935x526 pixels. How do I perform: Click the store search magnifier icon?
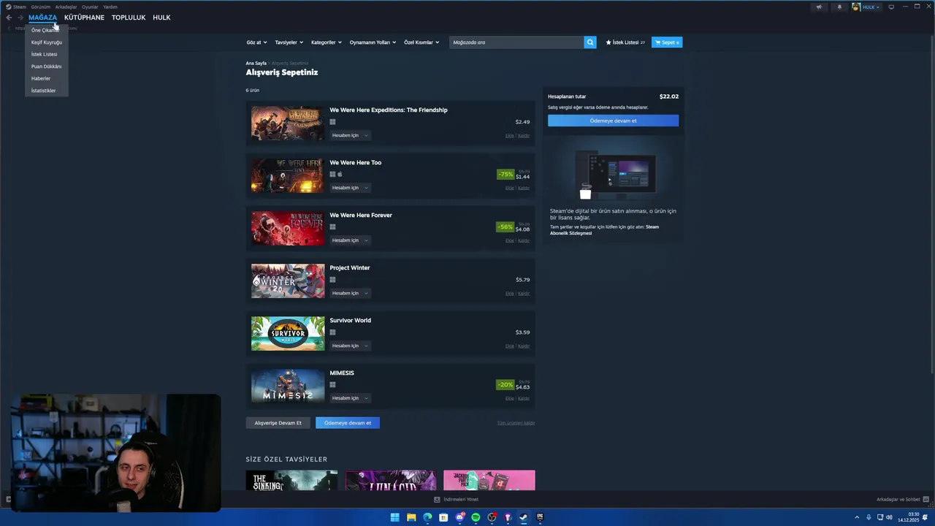point(590,42)
